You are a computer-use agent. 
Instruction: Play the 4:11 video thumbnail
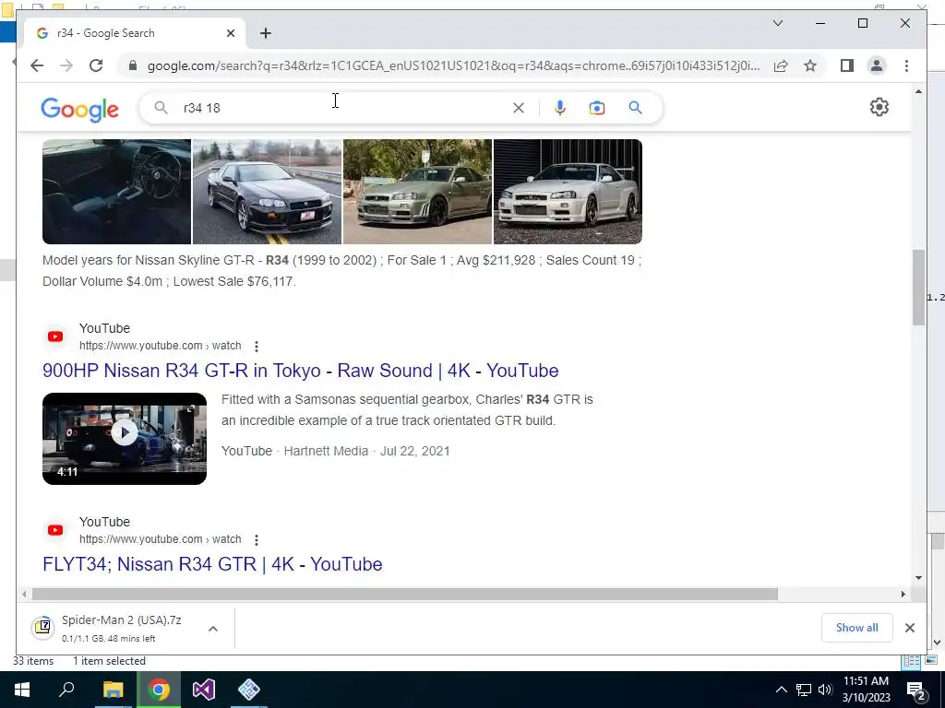tap(125, 438)
